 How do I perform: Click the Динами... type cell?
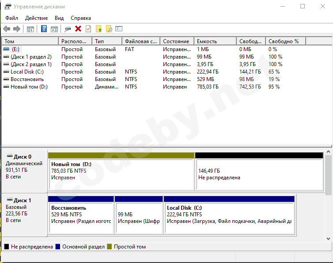pos(106,87)
